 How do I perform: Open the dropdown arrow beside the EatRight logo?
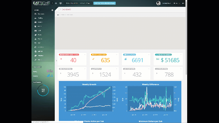pos(52,3)
